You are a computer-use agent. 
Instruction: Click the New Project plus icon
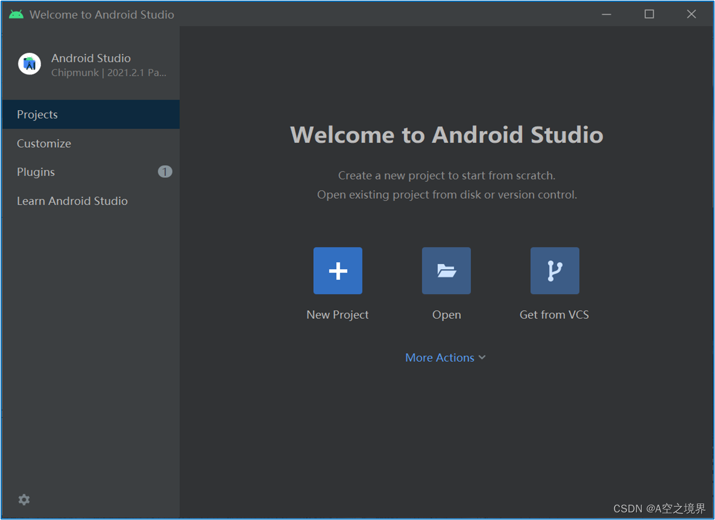click(x=337, y=270)
